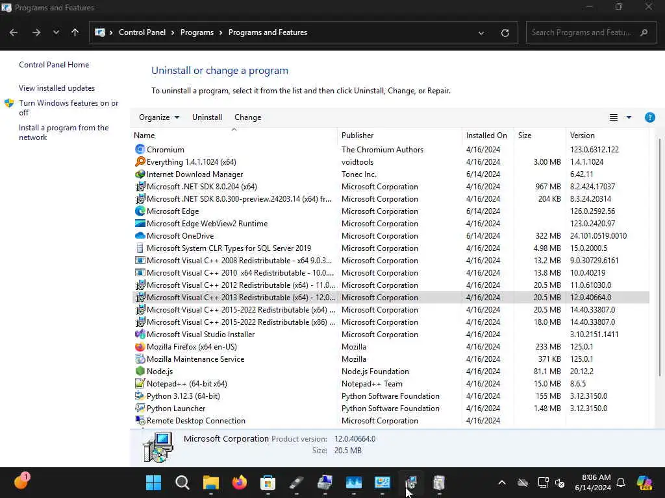Select Visual C++ 2015-2022 Redistributable (x86) entry
This screenshot has height=498, width=665.
[x=390, y=322]
